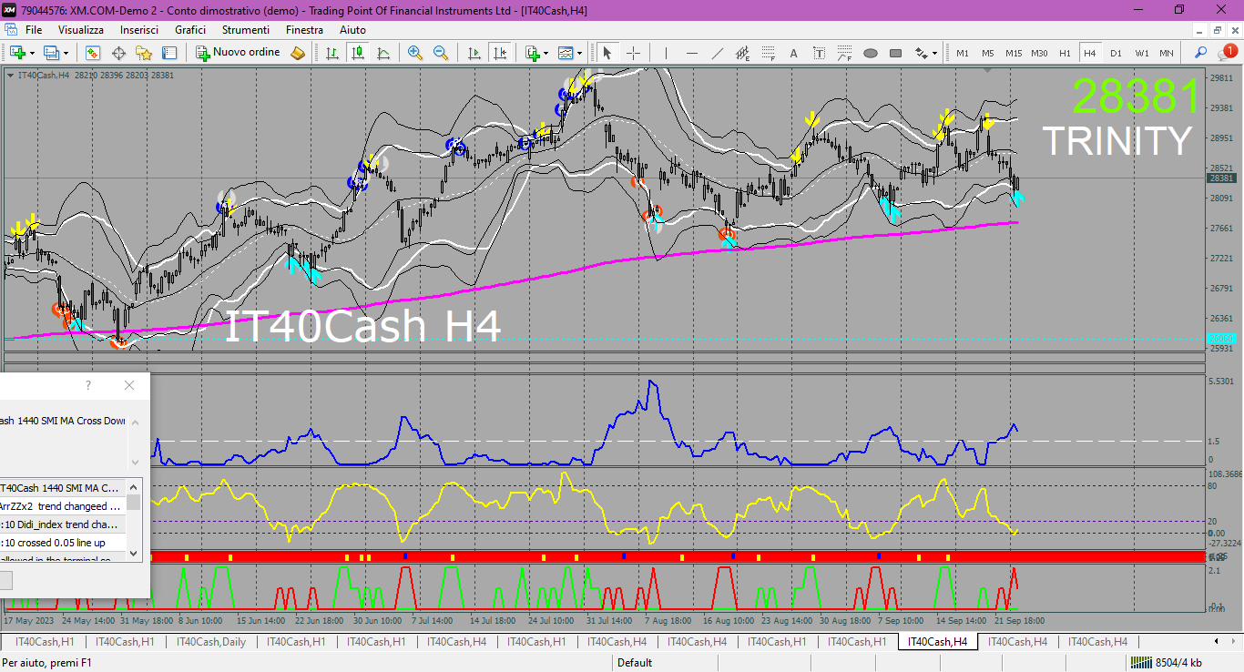Select the 'Didi_index trend' alert row
The width and height of the screenshot is (1244, 672).
[63, 524]
